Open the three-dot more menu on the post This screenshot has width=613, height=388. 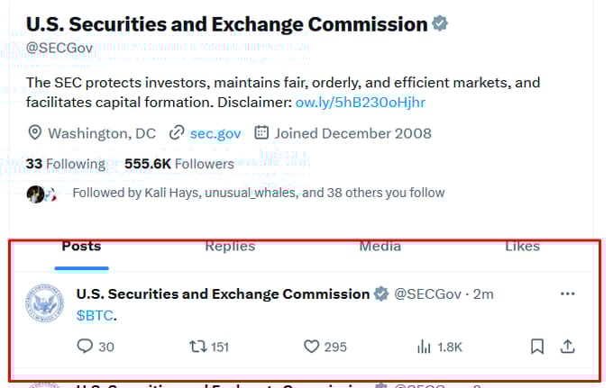[x=568, y=293]
